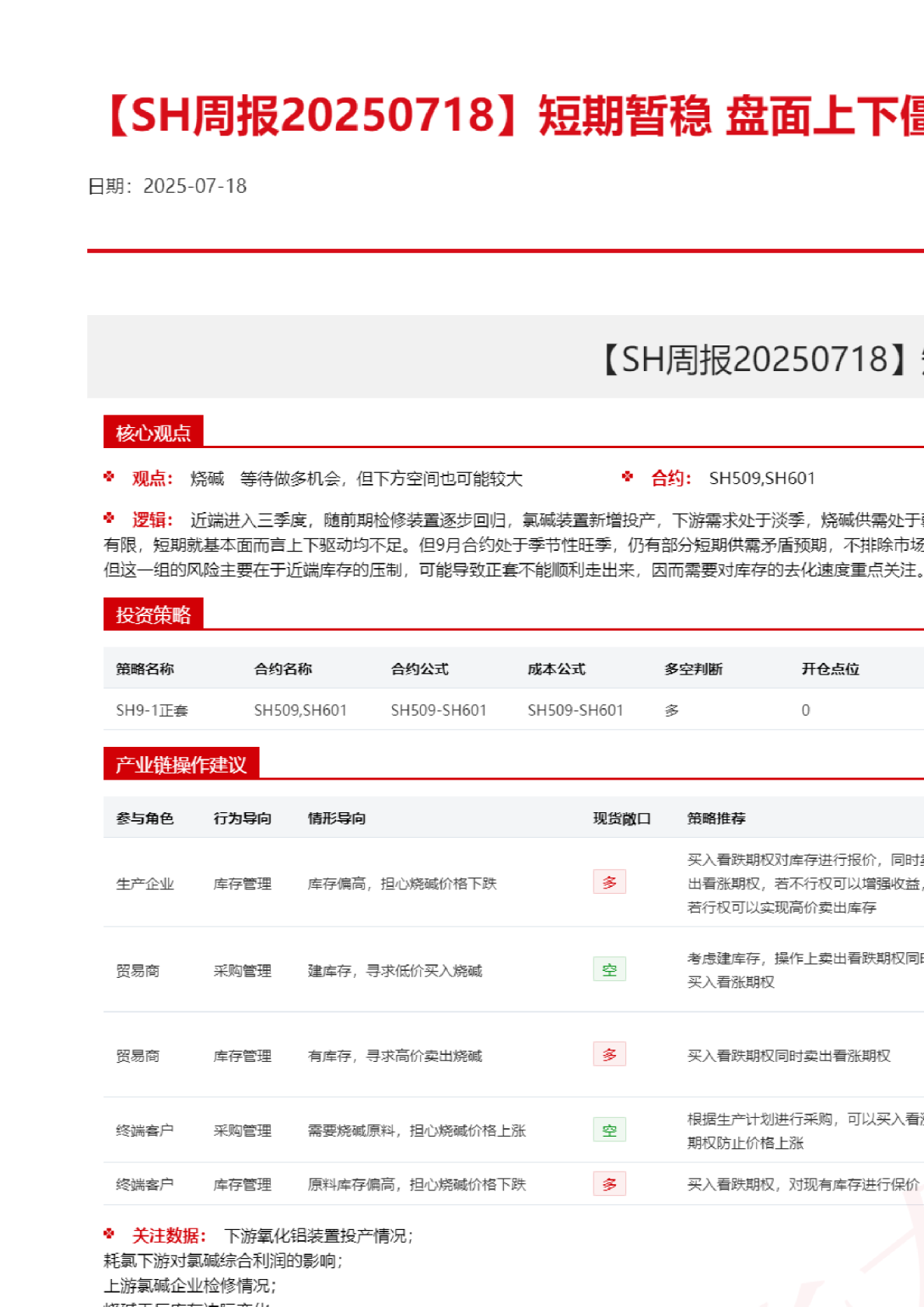
Task: Click the SH9-1正套 strategy name cell
Action: tap(152, 710)
